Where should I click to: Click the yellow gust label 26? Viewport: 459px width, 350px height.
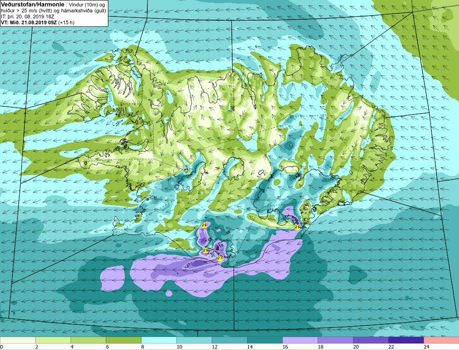point(297,227)
